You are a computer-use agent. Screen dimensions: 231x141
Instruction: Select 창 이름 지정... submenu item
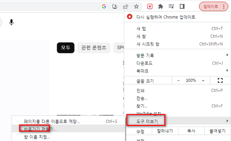(x=69, y=137)
